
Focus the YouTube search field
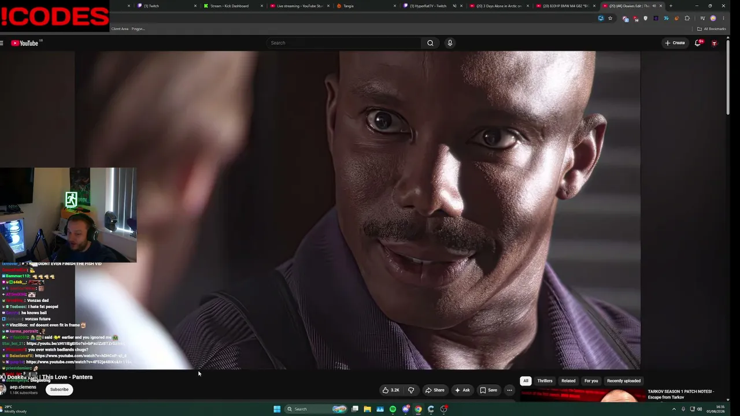click(x=345, y=43)
